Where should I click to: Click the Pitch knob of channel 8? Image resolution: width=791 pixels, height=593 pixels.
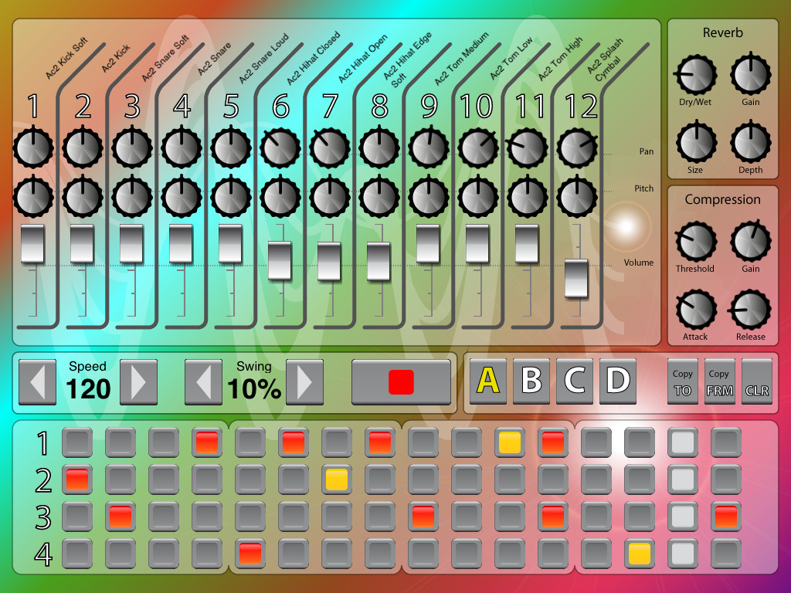pyautogui.click(x=379, y=197)
